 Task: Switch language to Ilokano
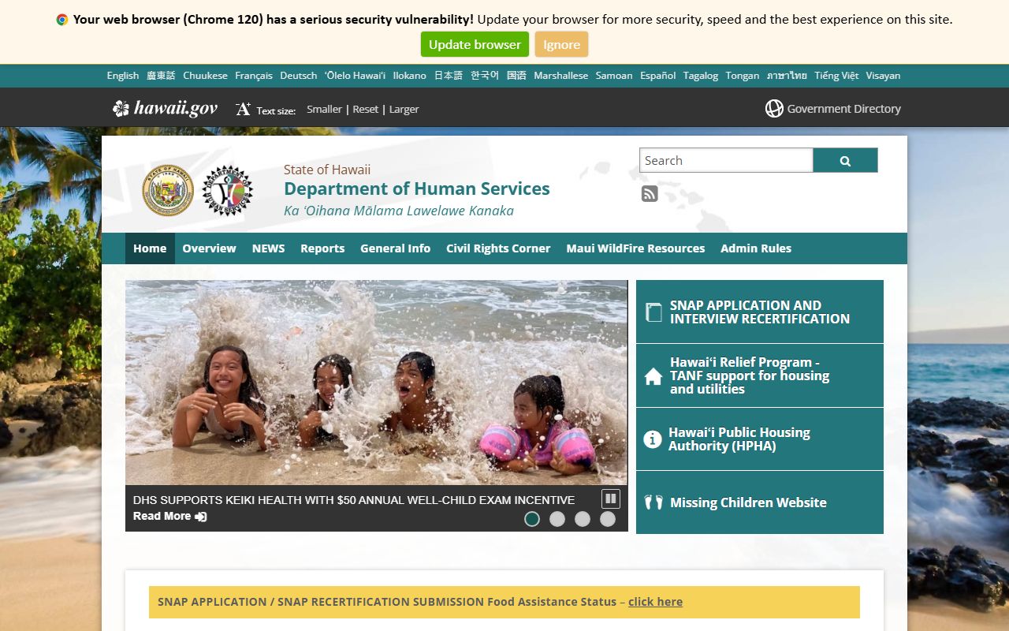pos(410,76)
